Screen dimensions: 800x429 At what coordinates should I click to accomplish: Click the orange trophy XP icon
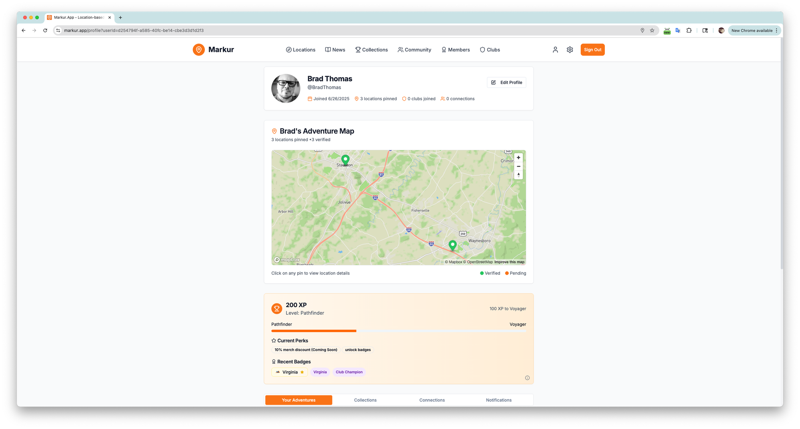tap(276, 309)
